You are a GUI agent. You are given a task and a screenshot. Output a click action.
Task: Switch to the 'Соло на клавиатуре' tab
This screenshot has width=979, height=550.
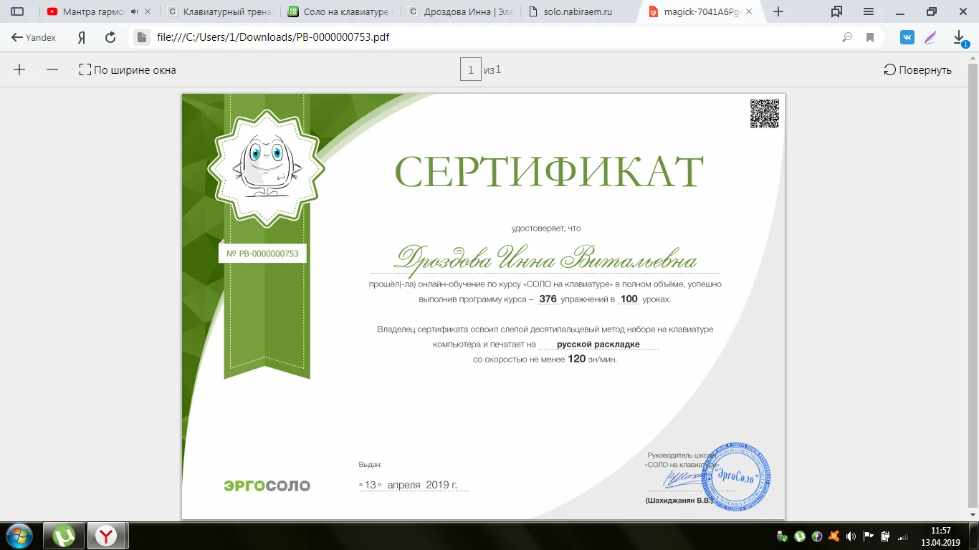point(338,11)
